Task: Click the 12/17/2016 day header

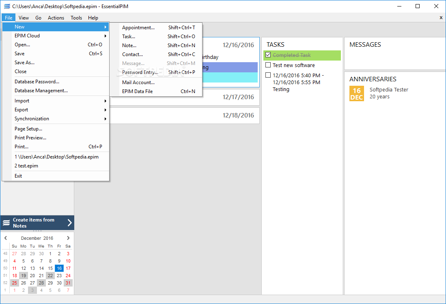Action: 238,97
